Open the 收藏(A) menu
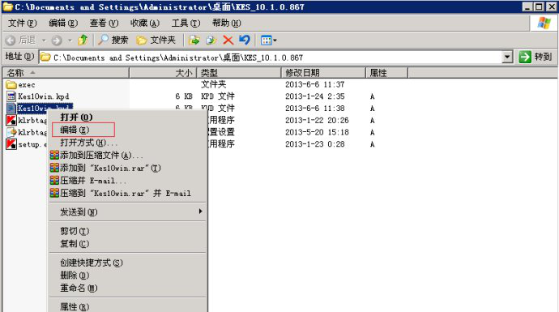559x312 pixels. click(x=145, y=24)
